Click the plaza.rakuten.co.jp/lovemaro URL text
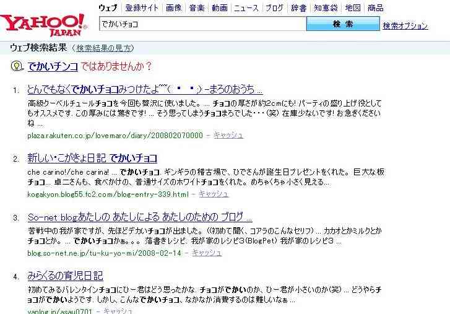The height and width of the screenshot is (314, 450). [x=115, y=135]
